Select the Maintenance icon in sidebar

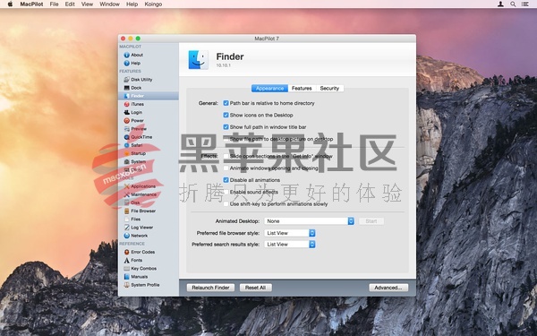[127, 194]
